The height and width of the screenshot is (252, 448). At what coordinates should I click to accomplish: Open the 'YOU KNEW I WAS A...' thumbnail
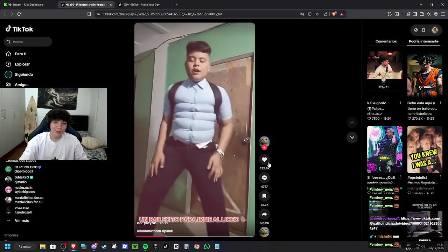(425, 149)
